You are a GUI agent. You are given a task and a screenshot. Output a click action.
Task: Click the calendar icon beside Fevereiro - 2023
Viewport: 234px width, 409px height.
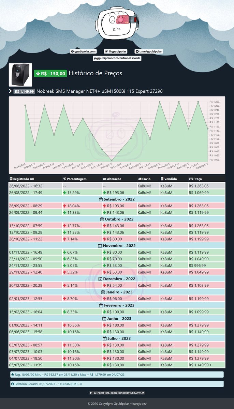101,305
